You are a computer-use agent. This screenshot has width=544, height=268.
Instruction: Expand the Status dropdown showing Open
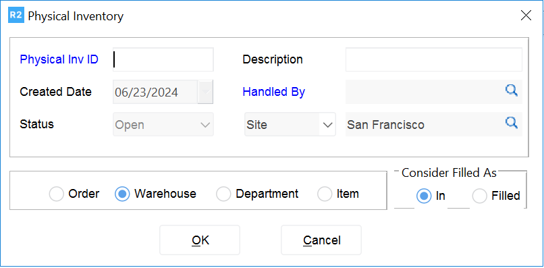(x=163, y=124)
